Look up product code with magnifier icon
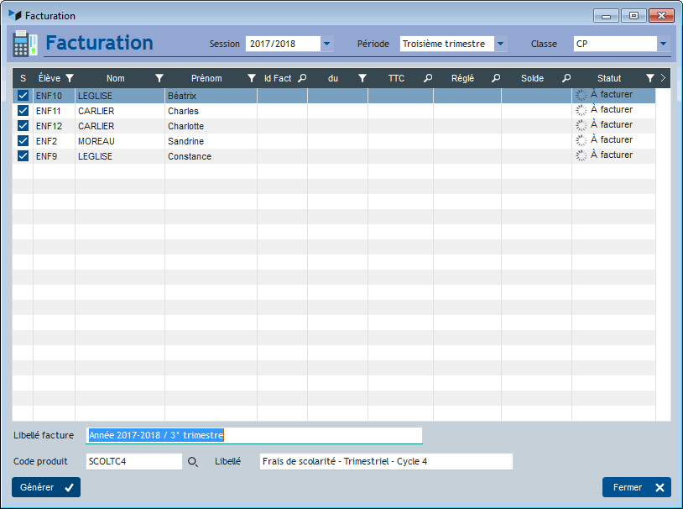 point(192,462)
